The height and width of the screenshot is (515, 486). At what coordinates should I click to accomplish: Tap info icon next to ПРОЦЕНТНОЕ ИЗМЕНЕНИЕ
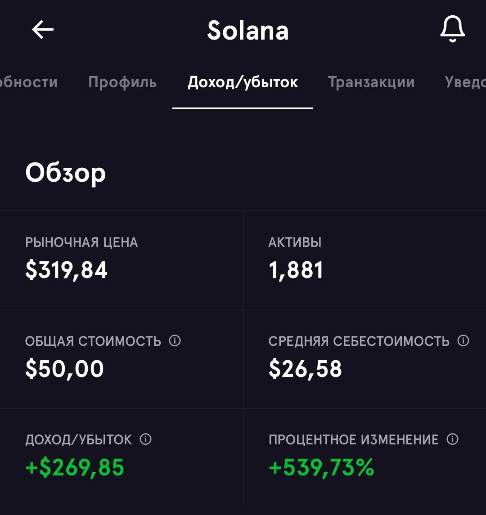pyautogui.click(x=453, y=439)
